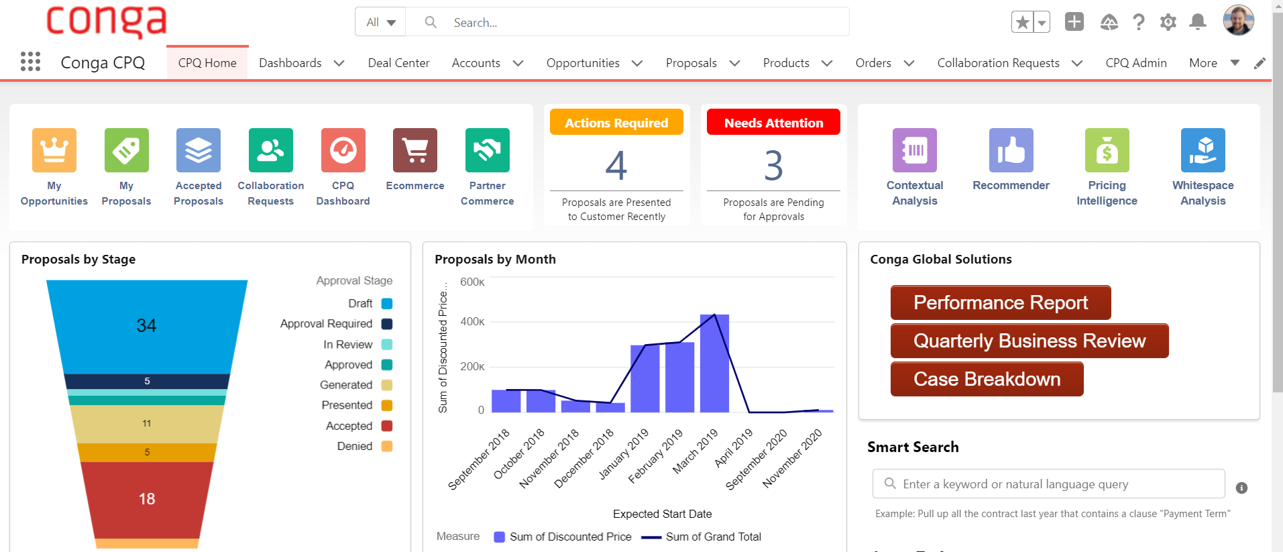The image size is (1283, 552).
Task: Click the Partner Commerce handshake icon
Action: (x=487, y=150)
